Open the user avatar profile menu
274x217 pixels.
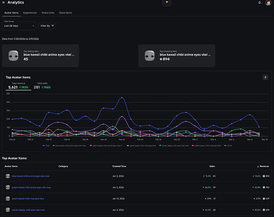coord(268,3)
